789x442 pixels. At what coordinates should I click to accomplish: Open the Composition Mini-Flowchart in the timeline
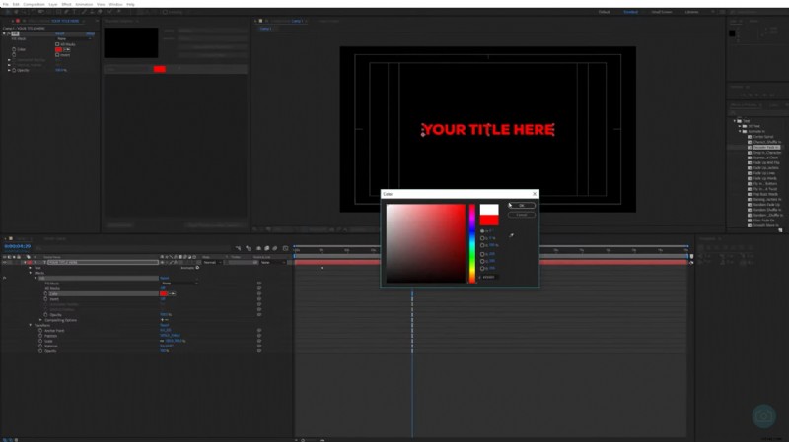pyautogui.click(x=238, y=248)
